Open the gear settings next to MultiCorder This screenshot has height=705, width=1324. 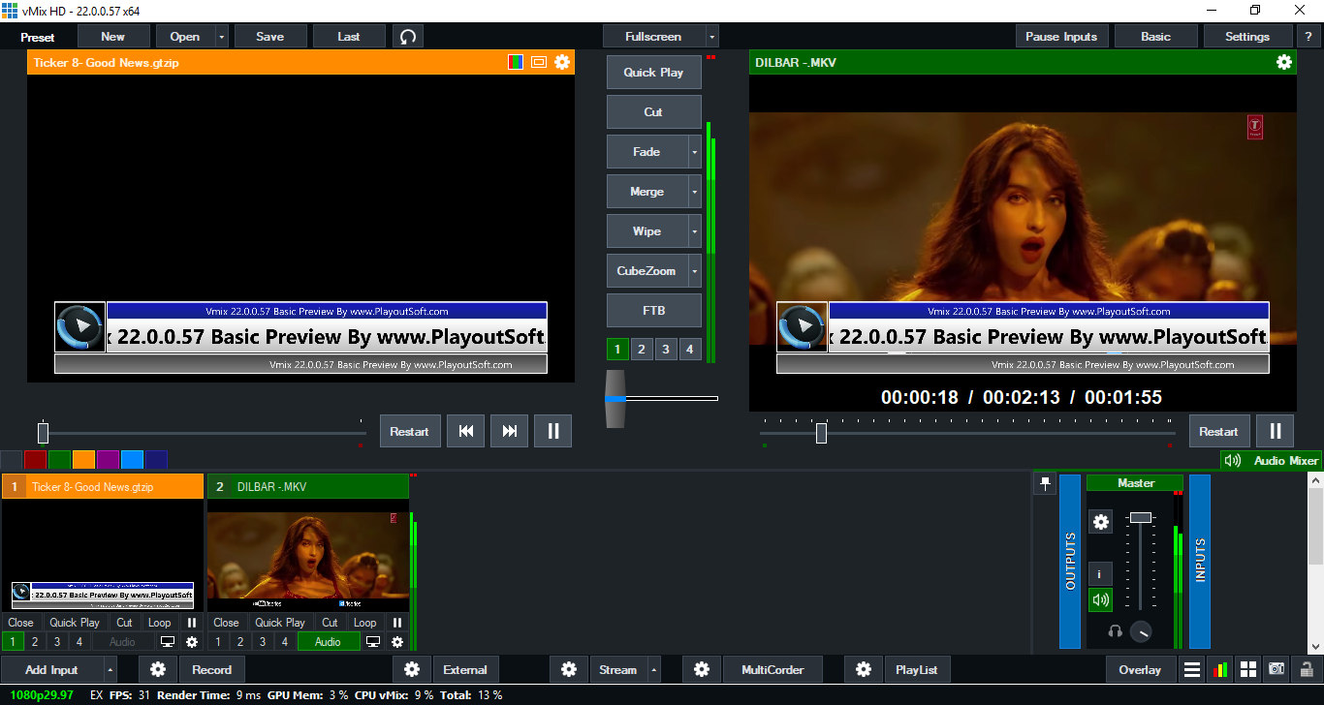702,669
